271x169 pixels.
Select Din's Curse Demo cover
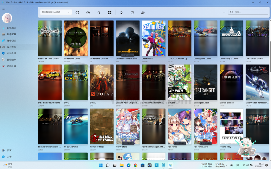(x=257, y=38)
